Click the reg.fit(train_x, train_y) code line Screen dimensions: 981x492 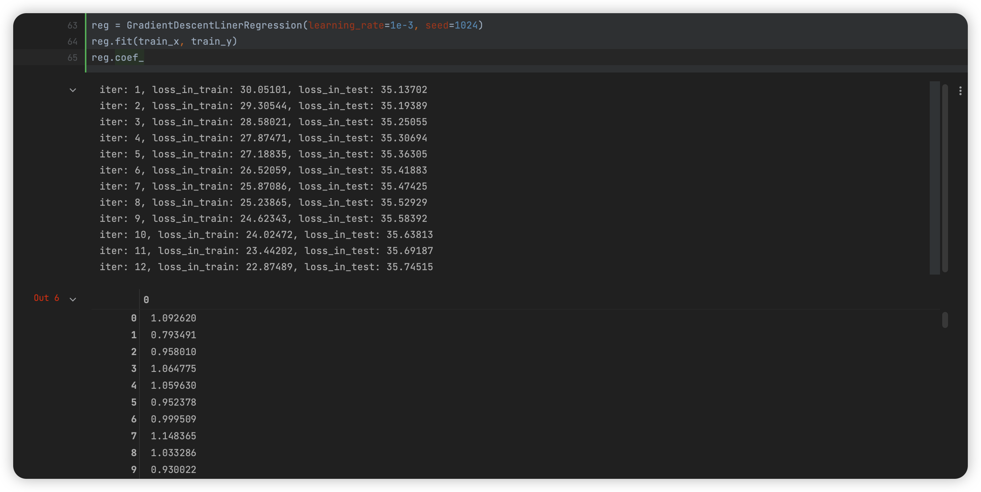pyautogui.click(x=164, y=41)
